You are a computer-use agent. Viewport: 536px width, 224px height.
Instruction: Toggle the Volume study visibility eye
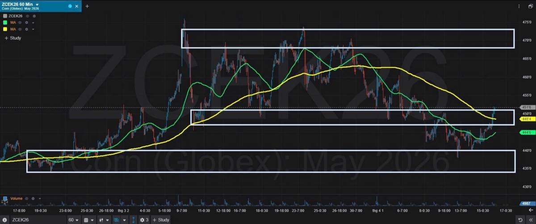tap(27, 199)
